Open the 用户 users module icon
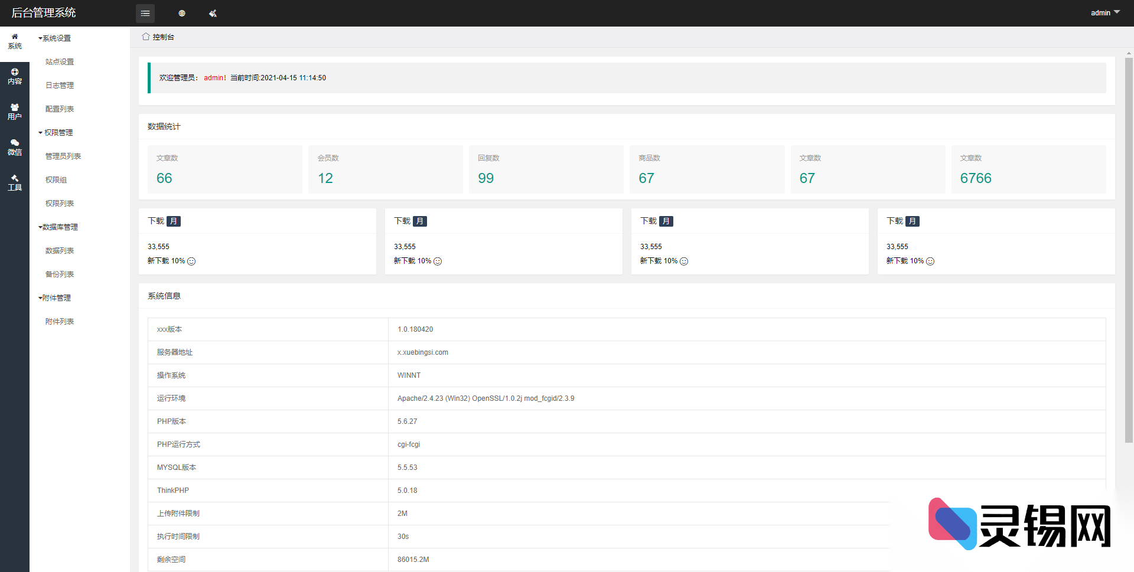 pyautogui.click(x=15, y=111)
